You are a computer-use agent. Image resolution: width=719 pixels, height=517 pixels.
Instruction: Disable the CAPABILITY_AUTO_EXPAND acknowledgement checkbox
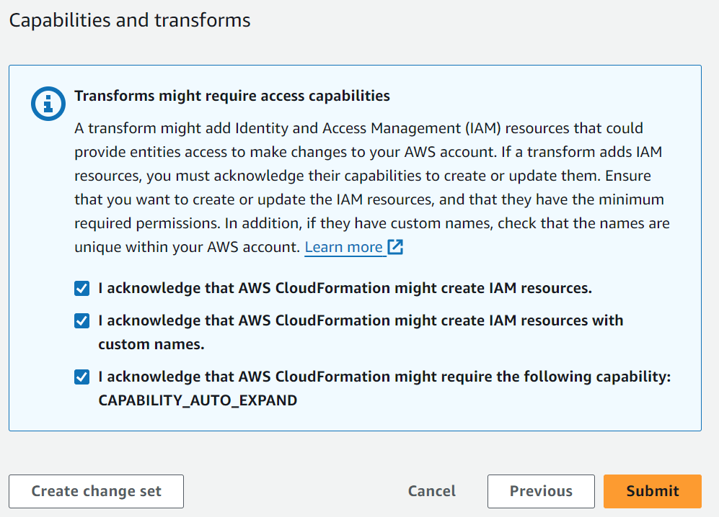82,377
